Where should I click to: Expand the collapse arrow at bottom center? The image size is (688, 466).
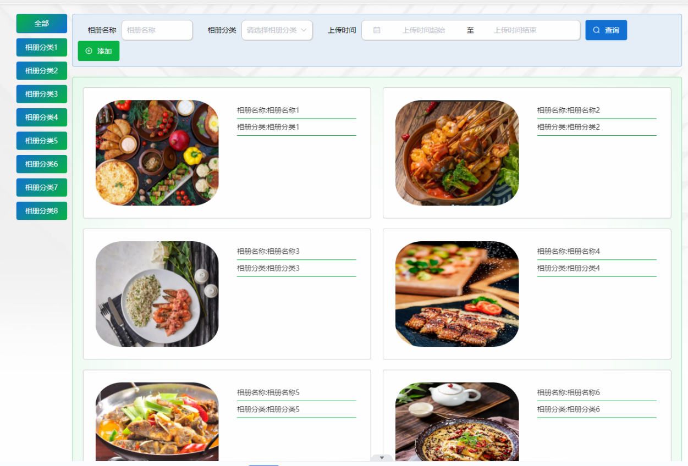[382, 458]
